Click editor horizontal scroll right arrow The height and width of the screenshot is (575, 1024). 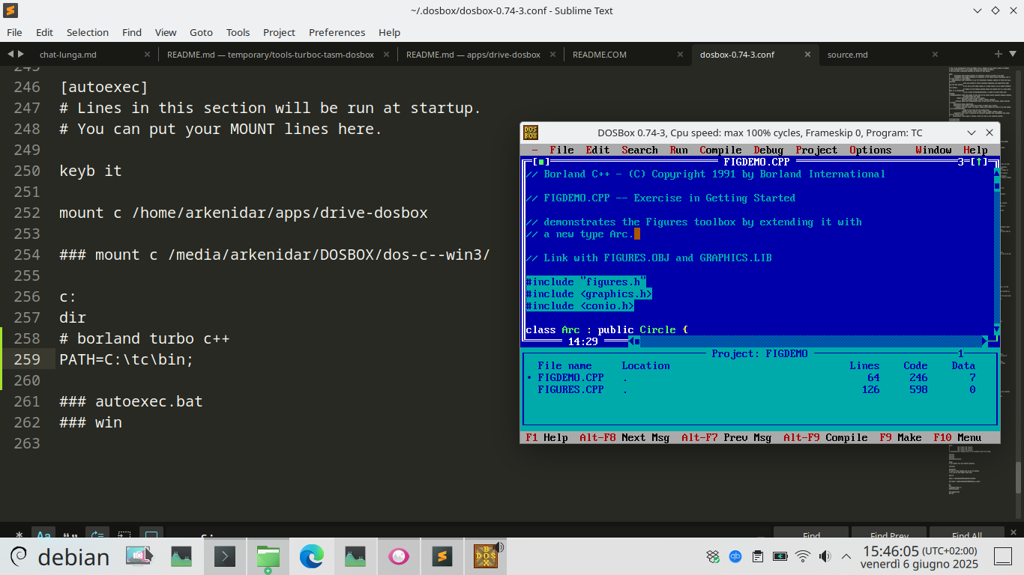pyautogui.click(x=985, y=341)
